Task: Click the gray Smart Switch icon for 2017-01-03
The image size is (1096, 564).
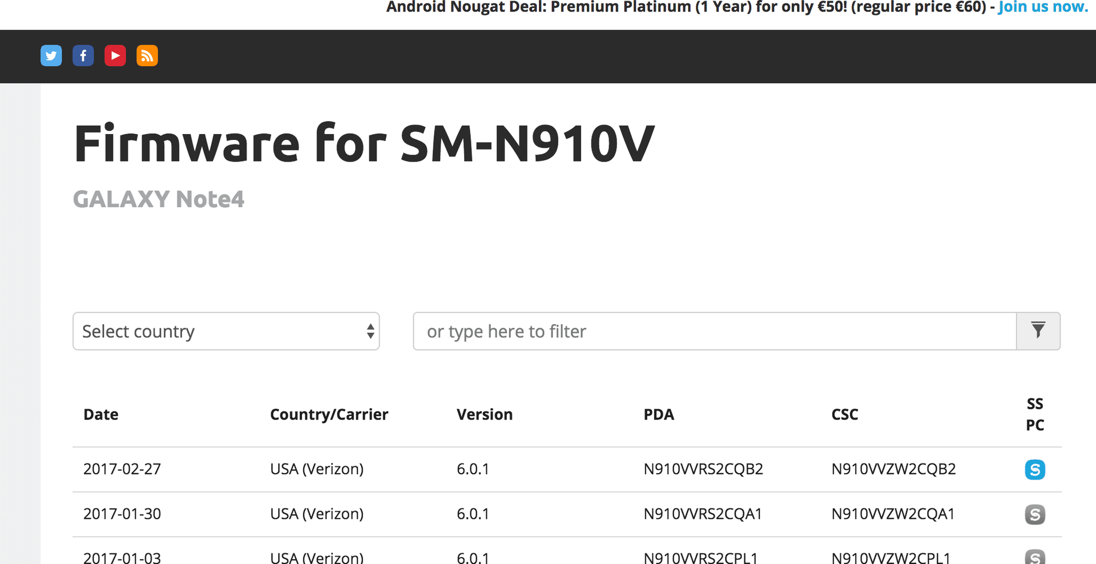Action: [1035, 557]
